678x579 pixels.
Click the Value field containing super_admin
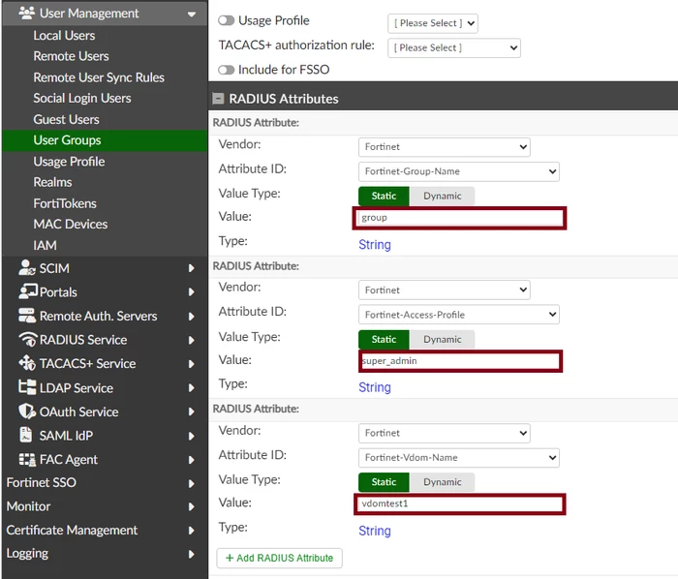(460, 361)
